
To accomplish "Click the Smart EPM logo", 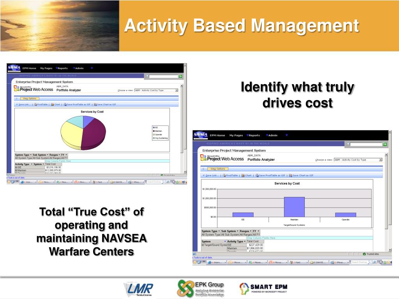I will [x=263, y=288].
